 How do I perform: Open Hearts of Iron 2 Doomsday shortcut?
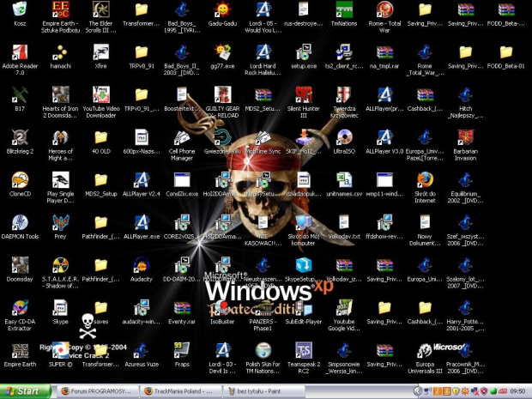(x=60, y=94)
